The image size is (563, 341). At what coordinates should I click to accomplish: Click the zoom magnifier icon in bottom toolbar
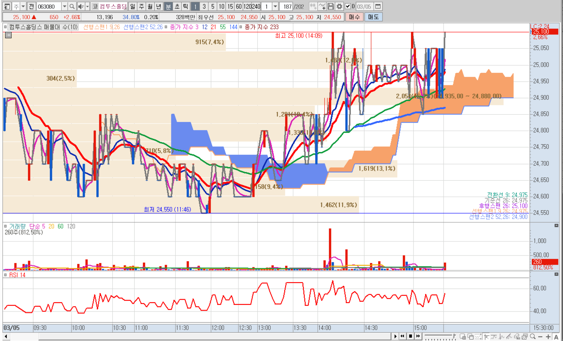[533, 336]
